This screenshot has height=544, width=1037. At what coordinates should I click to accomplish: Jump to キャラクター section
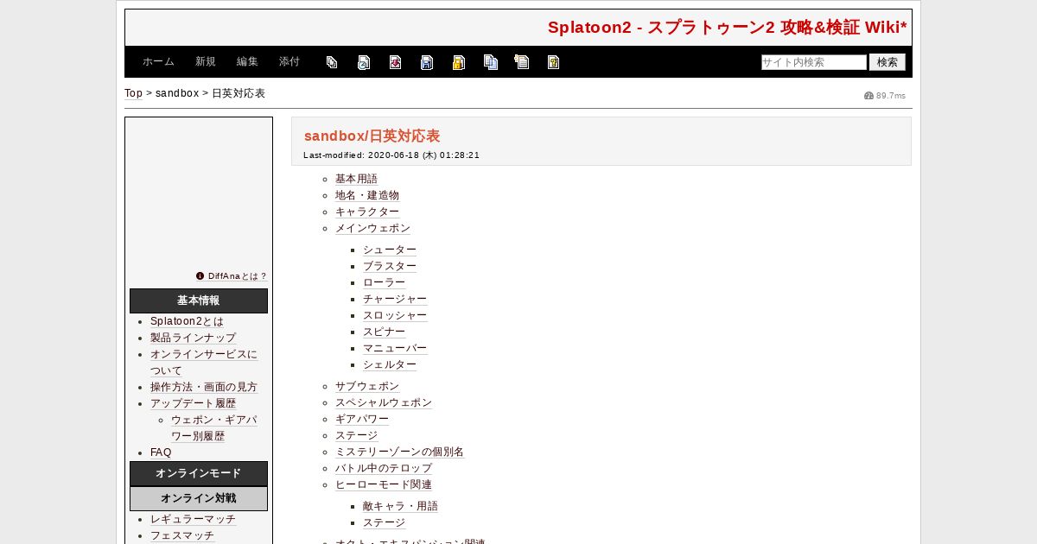point(367,212)
